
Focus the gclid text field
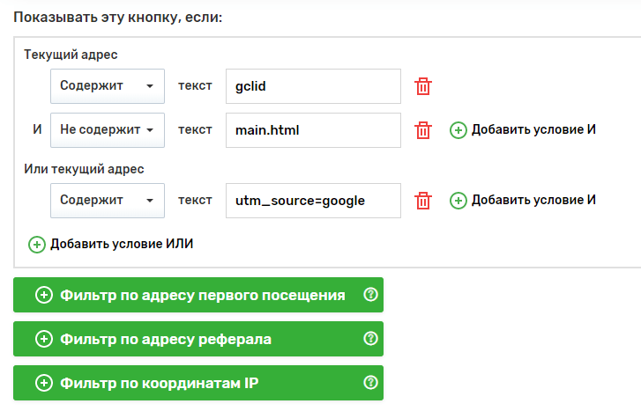click(313, 86)
